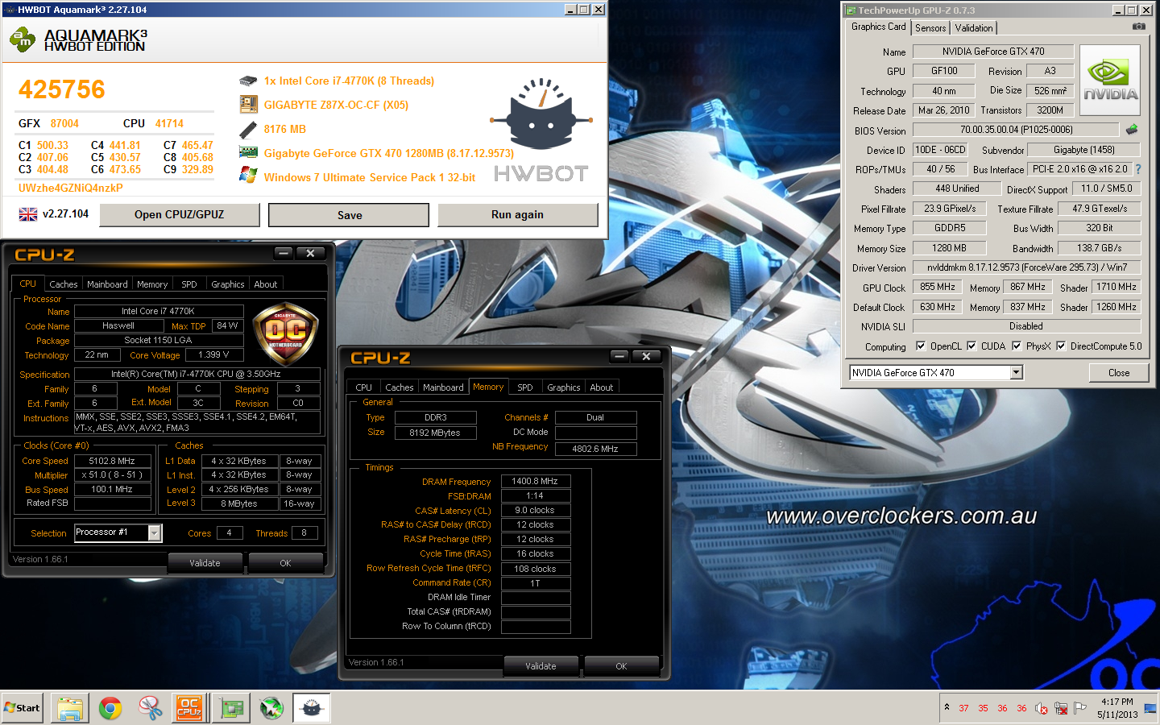Click the green star utility taskbar icon

[x=271, y=708]
